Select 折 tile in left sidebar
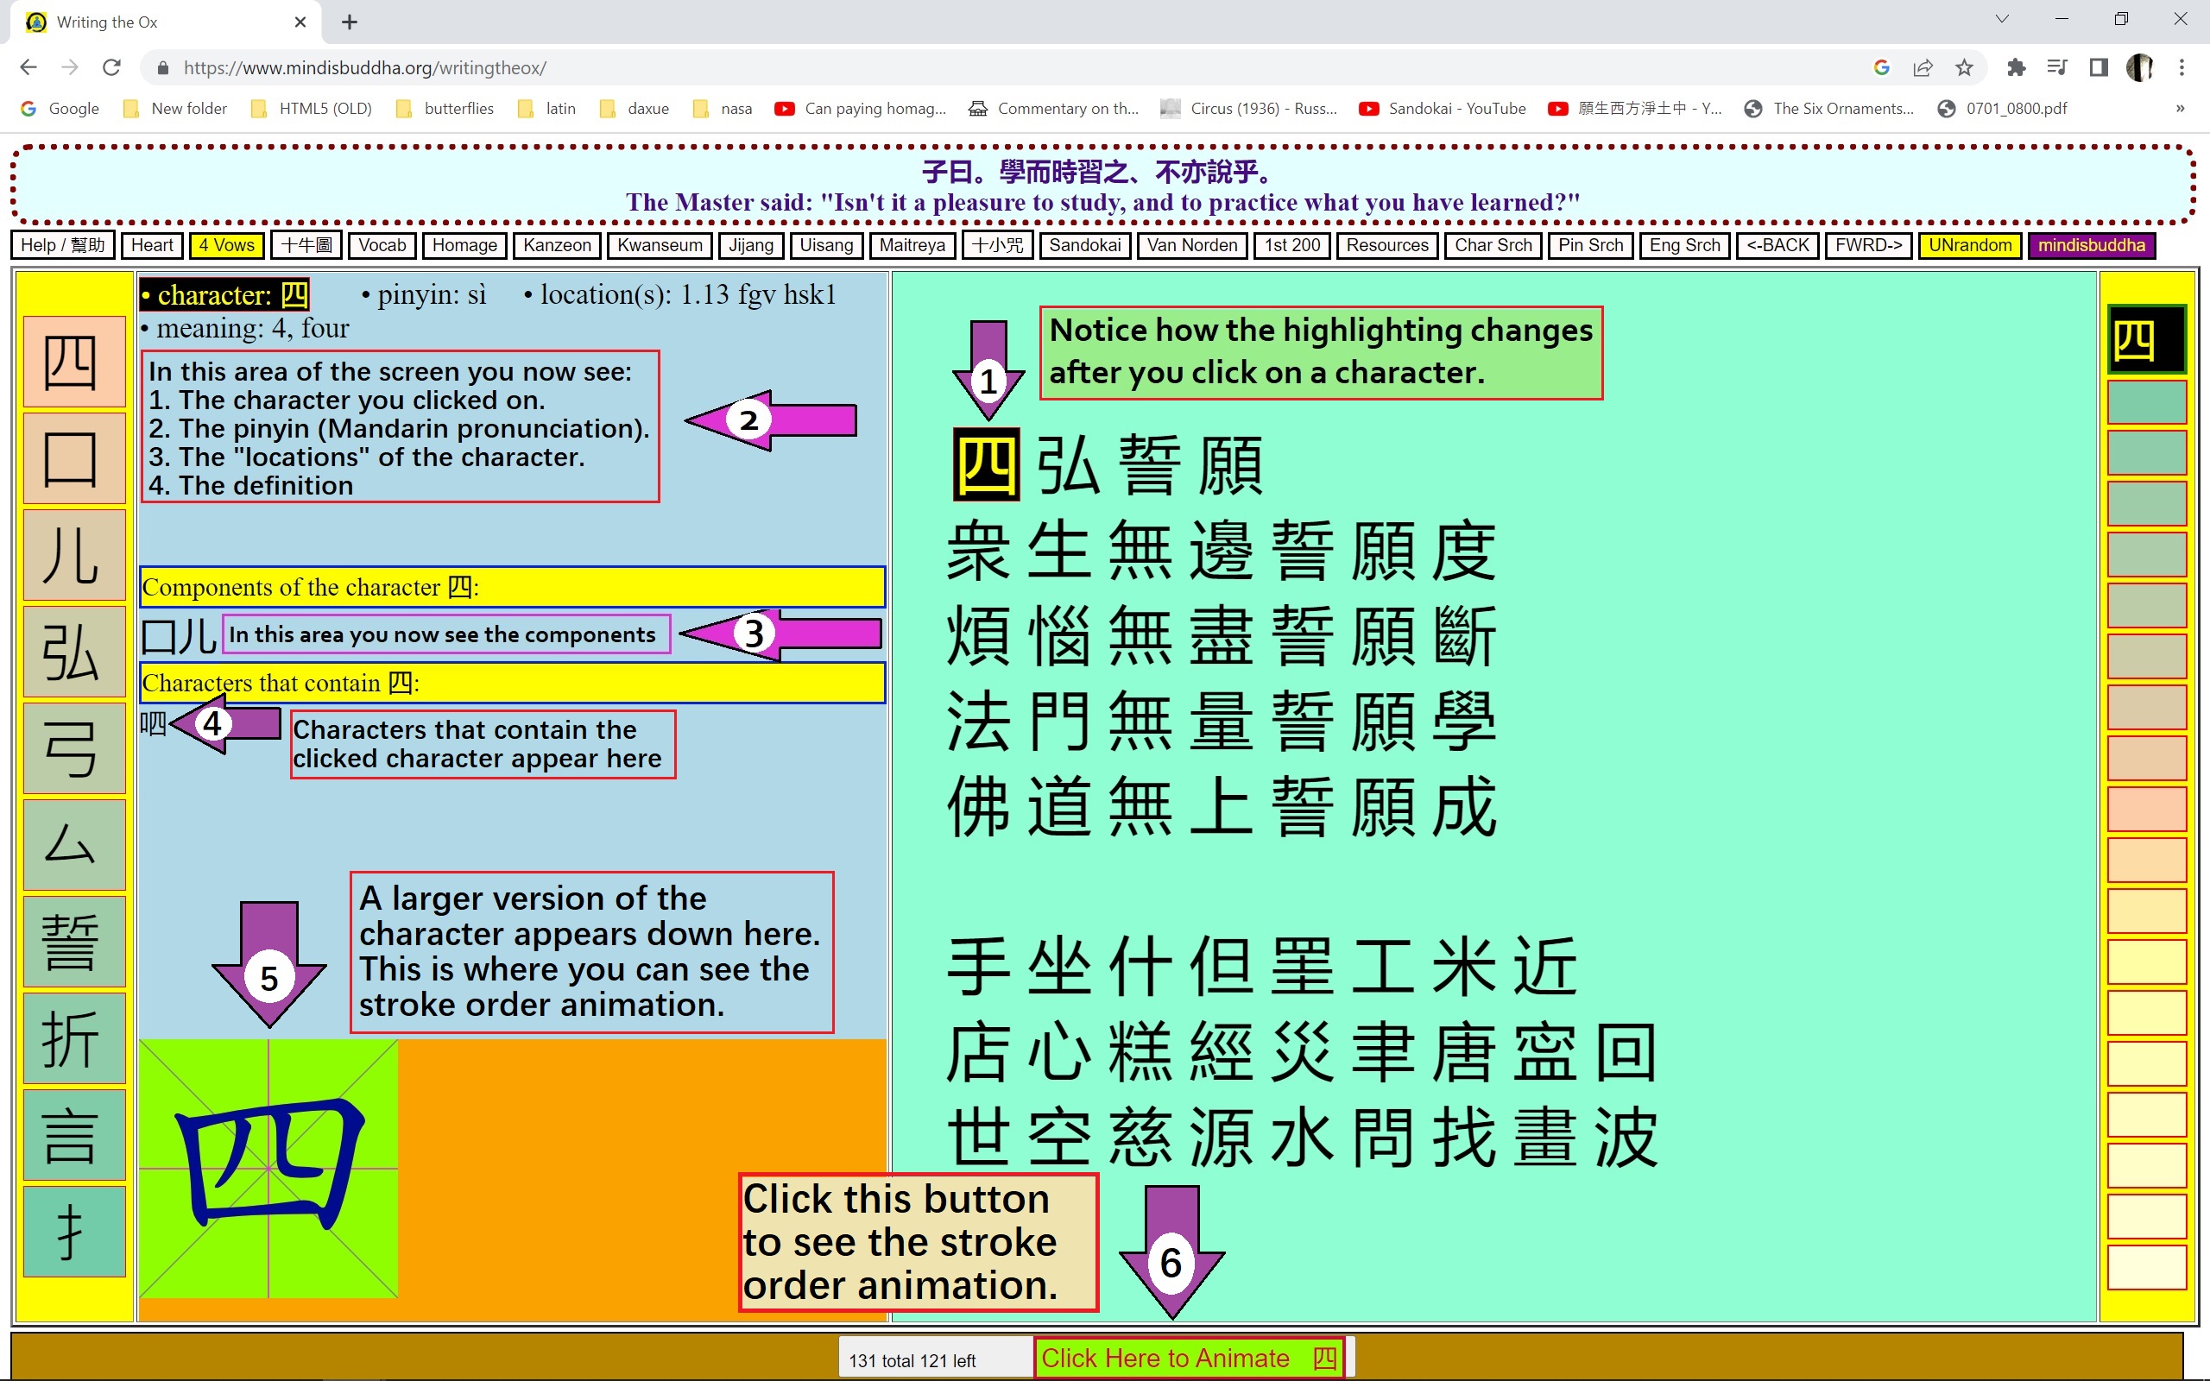 (x=74, y=1037)
